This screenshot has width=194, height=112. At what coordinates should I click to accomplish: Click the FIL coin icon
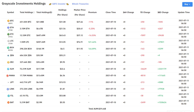click(x=8, y=96)
